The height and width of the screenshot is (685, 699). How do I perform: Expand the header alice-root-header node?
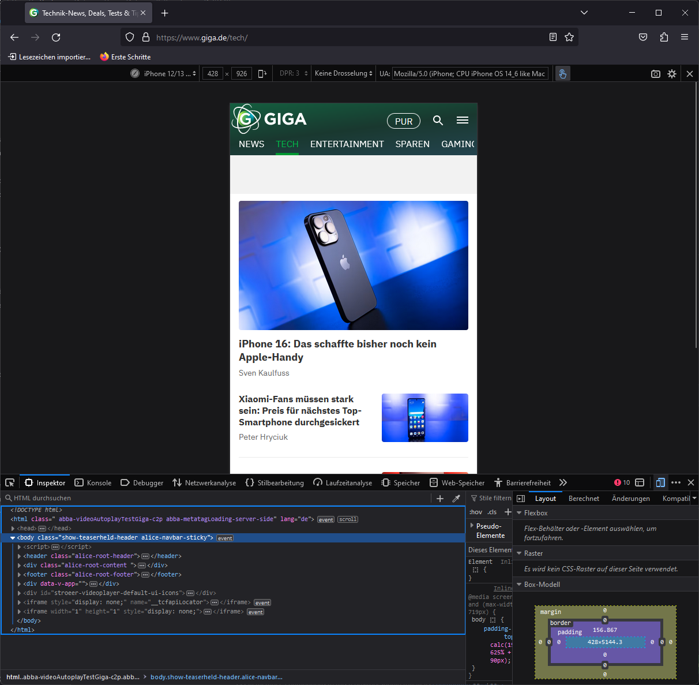point(20,556)
